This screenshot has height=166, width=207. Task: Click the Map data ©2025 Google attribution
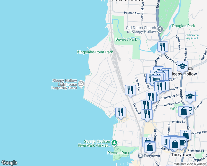click(190, 164)
